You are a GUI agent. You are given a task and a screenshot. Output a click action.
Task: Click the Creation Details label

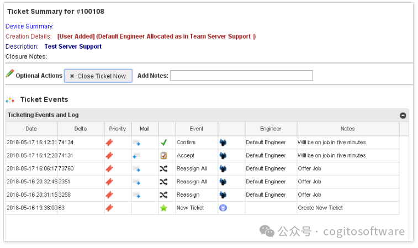29,36
